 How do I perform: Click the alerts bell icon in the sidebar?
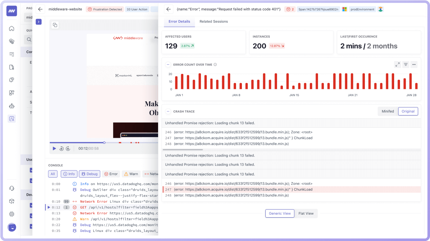pos(12,80)
